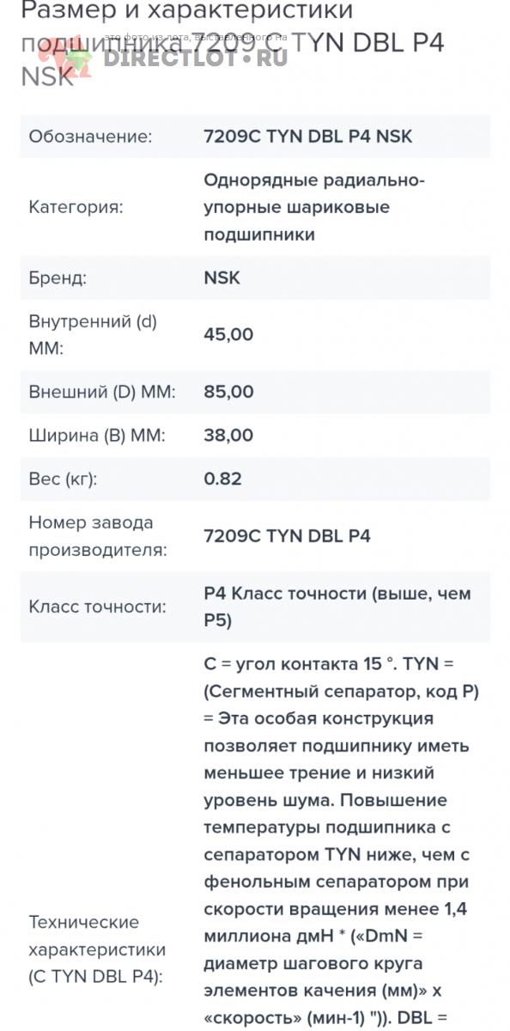Click the 45,00 inner diameter value
The height and width of the screenshot is (1031, 510).
click(228, 335)
